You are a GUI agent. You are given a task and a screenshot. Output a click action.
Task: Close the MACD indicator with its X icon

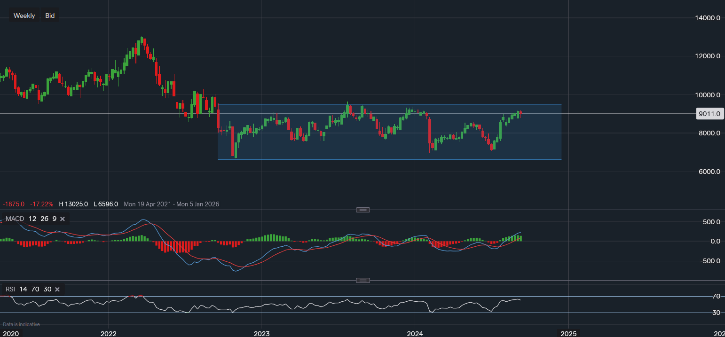pyautogui.click(x=62, y=218)
